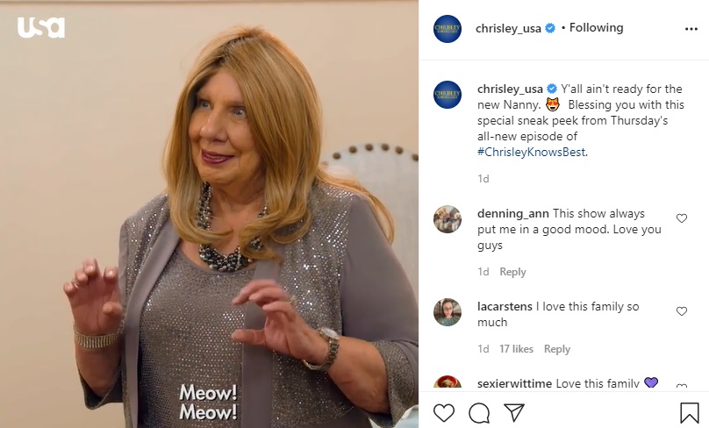Viewport: 709px width, 428px height.
Task: Play the Nanny sneak peek video
Action: pos(209,214)
